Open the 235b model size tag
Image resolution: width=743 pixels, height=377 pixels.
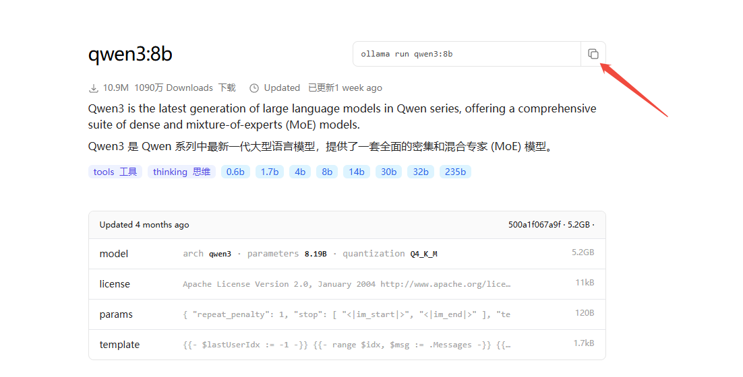tap(455, 172)
